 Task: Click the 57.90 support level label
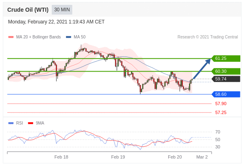pos(221,104)
